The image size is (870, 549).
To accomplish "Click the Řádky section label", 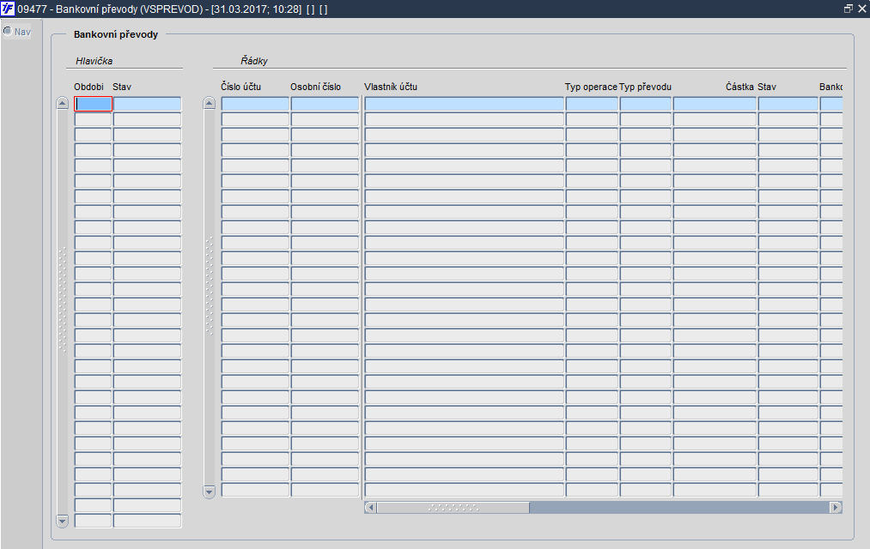I will [253, 61].
